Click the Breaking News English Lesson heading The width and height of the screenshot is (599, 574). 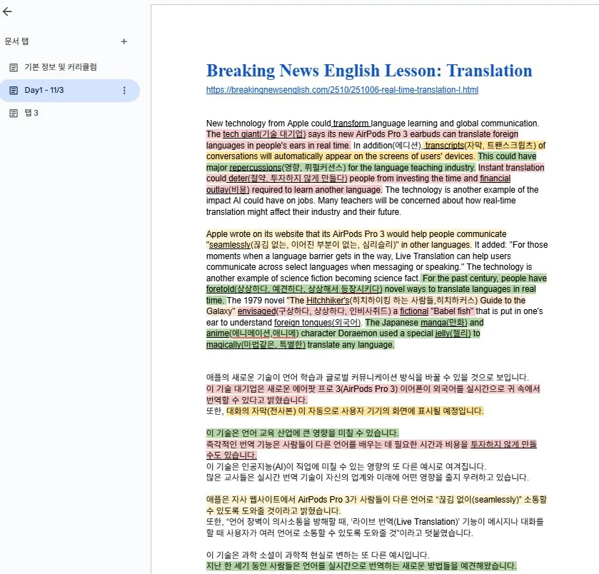pos(369,70)
